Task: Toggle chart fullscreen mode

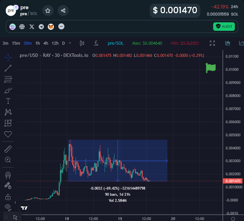Action: point(212,43)
